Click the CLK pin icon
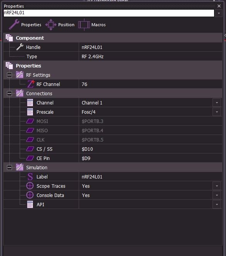This screenshot has height=256, width=226. click(x=30, y=140)
